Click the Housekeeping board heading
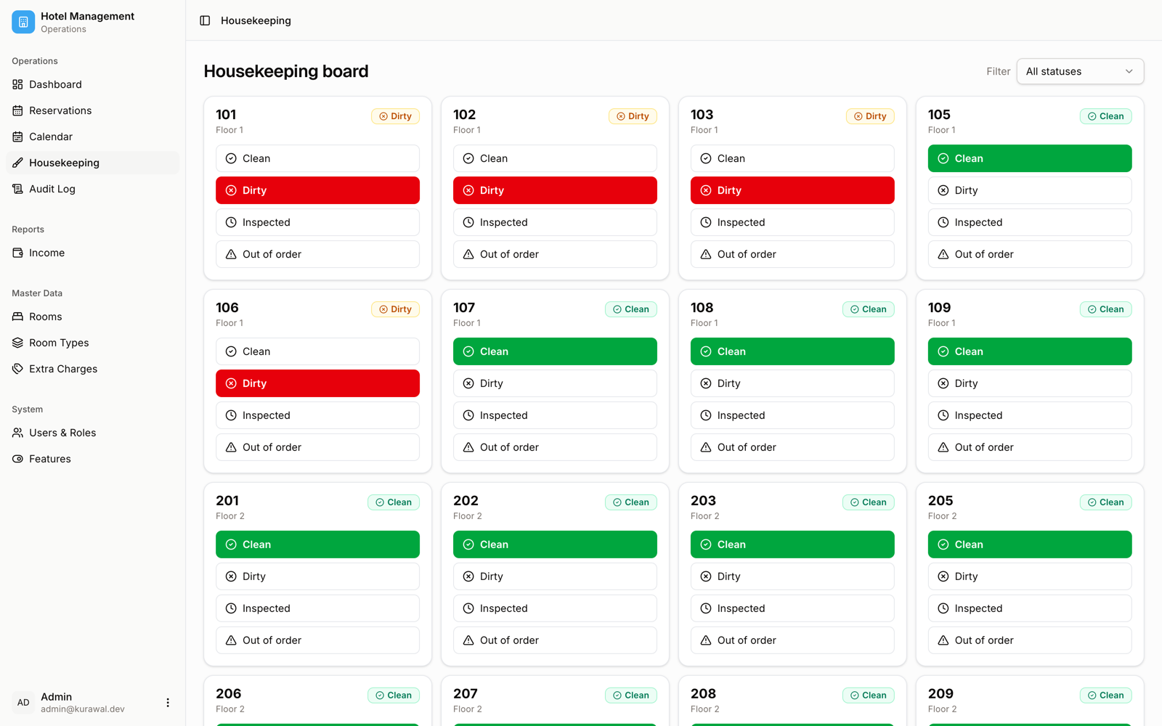The image size is (1162, 726). coord(286,71)
